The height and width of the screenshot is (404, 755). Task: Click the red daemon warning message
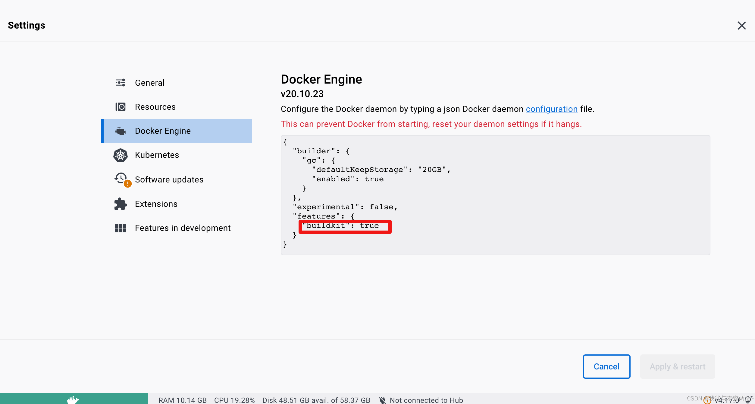coord(431,124)
